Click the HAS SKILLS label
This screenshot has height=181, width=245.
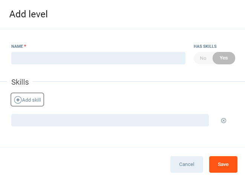(x=205, y=46)
